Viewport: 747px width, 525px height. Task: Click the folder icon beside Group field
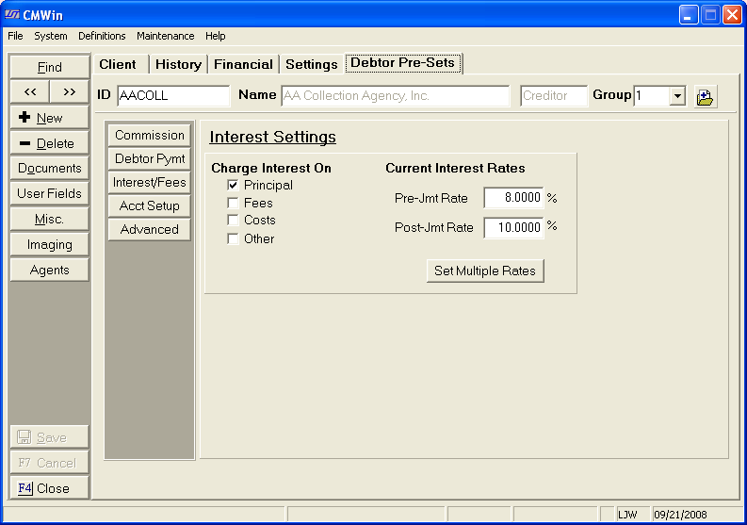tap(705, 96)
